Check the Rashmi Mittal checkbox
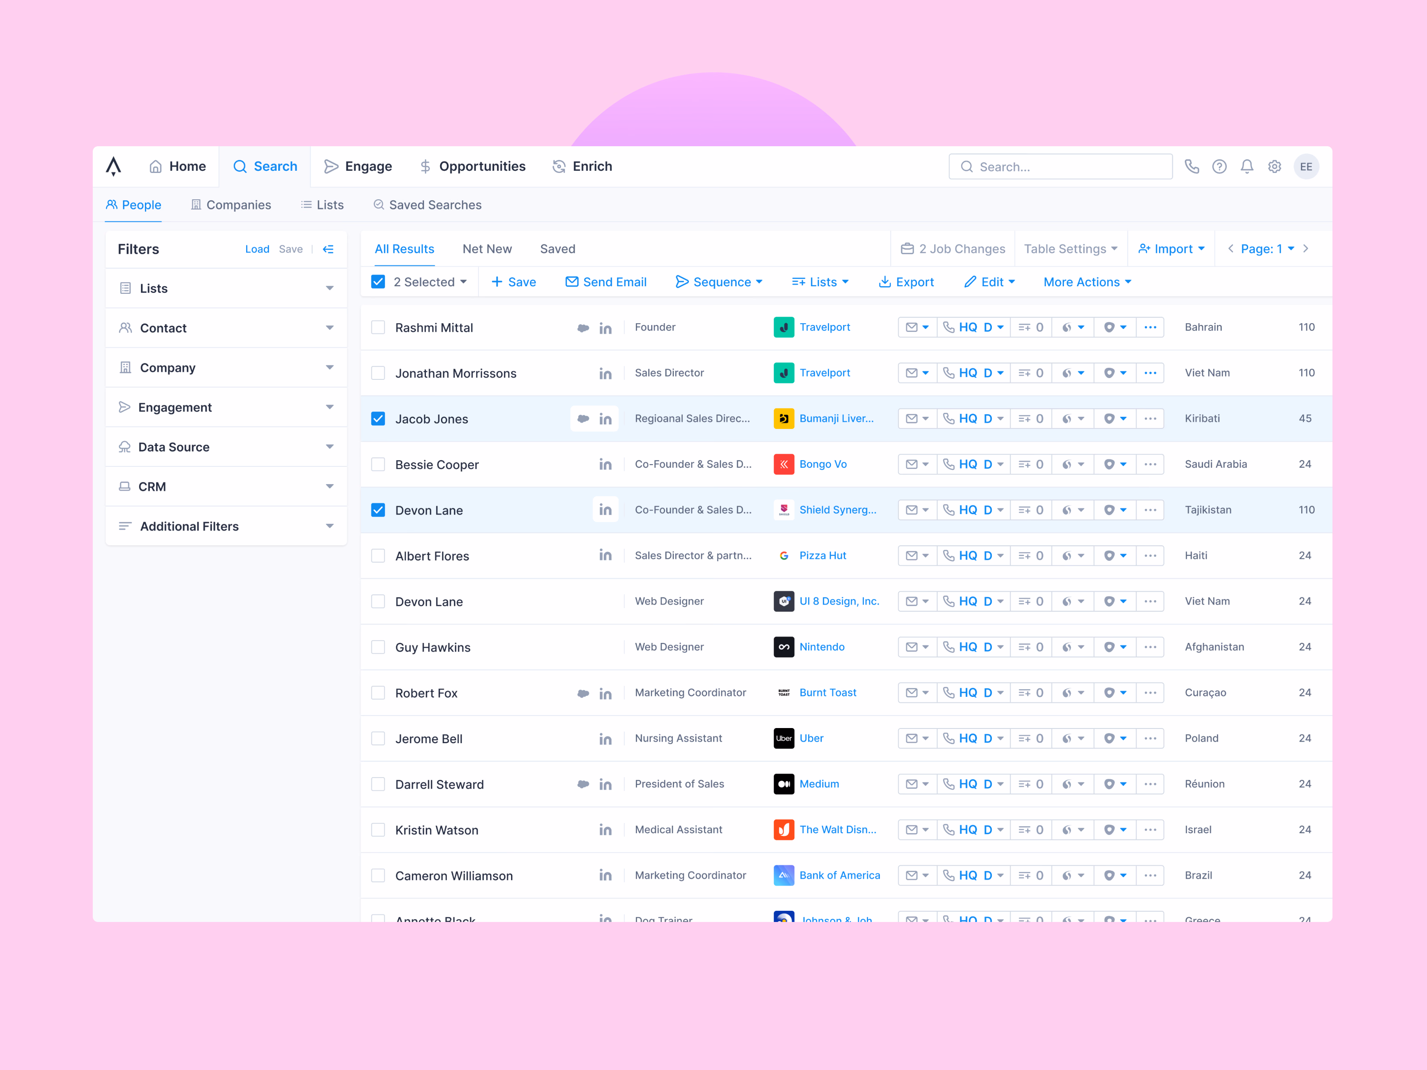The image size is (1427, 1070). coord(378,328)
